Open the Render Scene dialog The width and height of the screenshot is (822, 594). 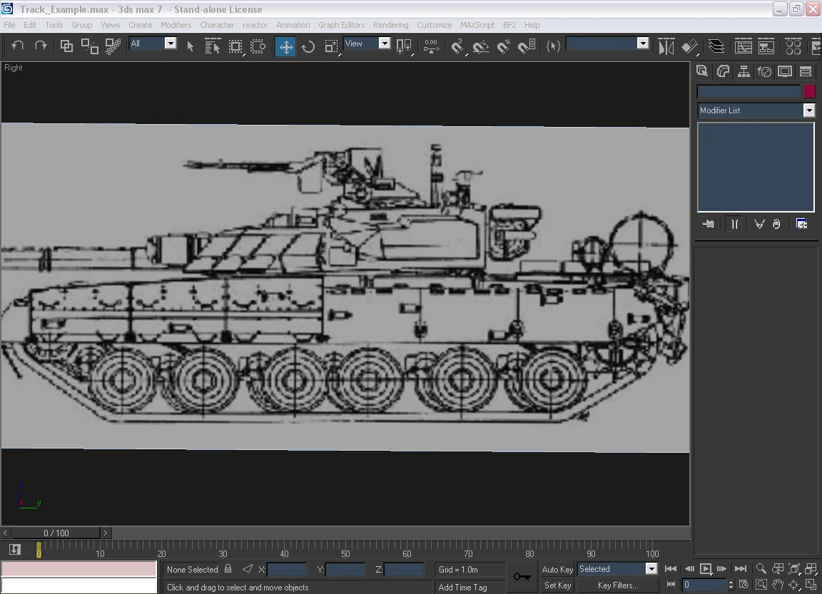point(818,46)
